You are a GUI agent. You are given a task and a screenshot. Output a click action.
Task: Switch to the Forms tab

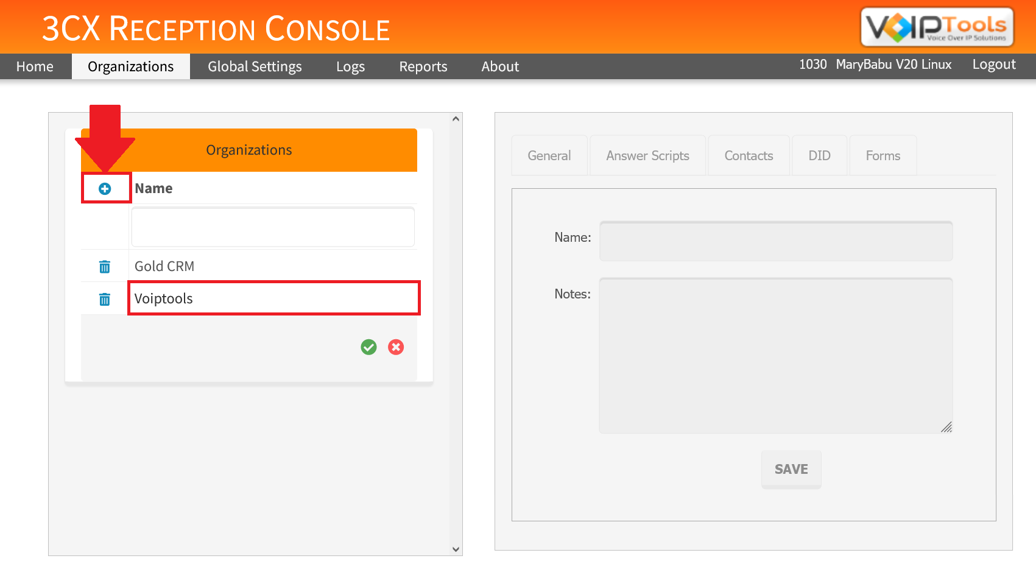pyautogui.click(x=883, y=155)
